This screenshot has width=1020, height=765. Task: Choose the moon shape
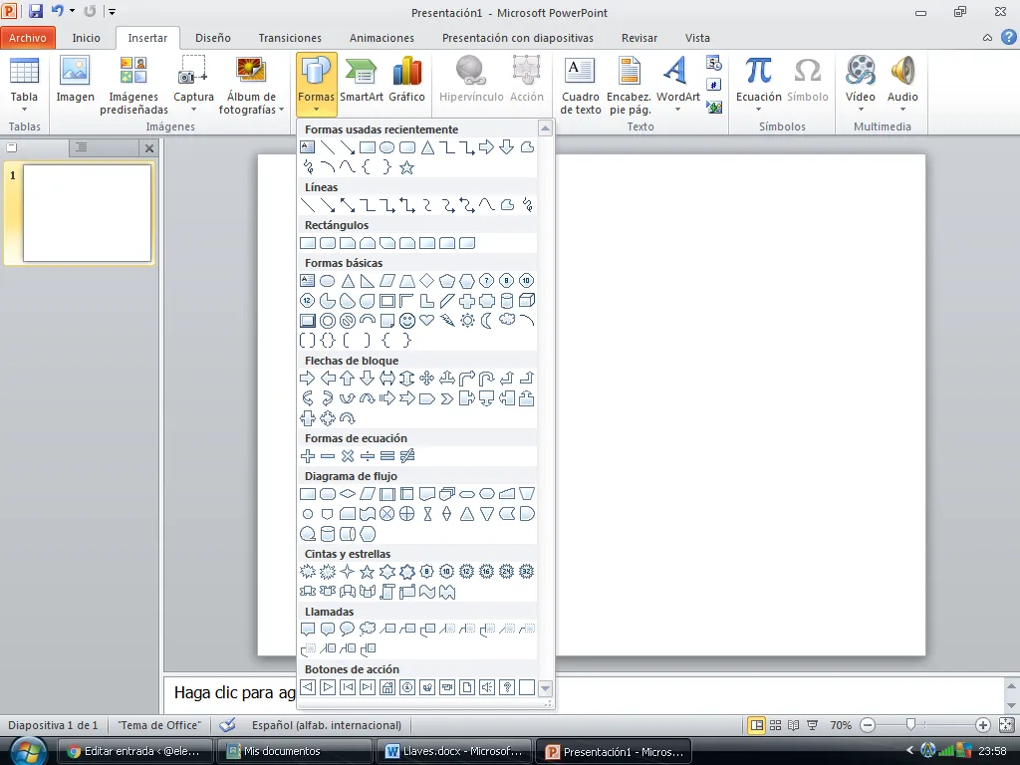click(x=486, y=320)
